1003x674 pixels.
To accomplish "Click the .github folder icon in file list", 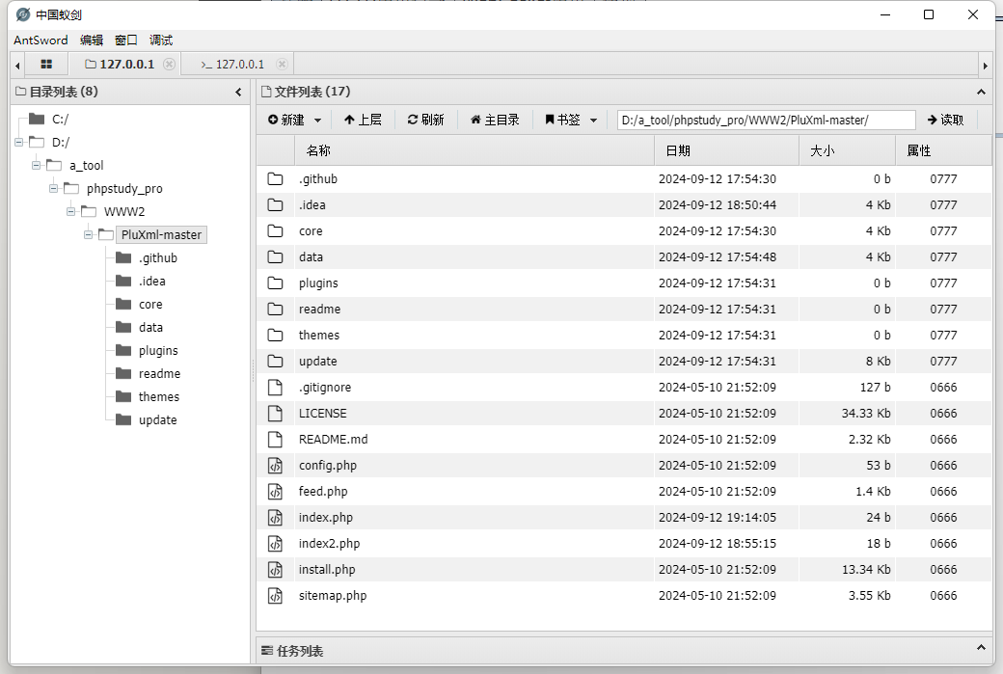I will [x=275, y=179].
